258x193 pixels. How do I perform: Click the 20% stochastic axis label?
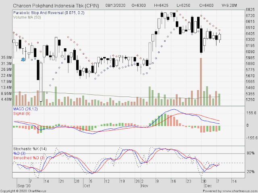pos(251,172)
